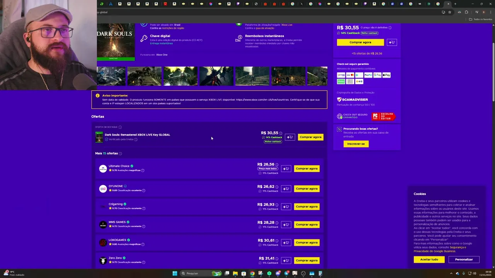Add Ultimate Choice offer to cart
Image resolution: width=495 pixels, height=278 pixels.
(286, 169)
